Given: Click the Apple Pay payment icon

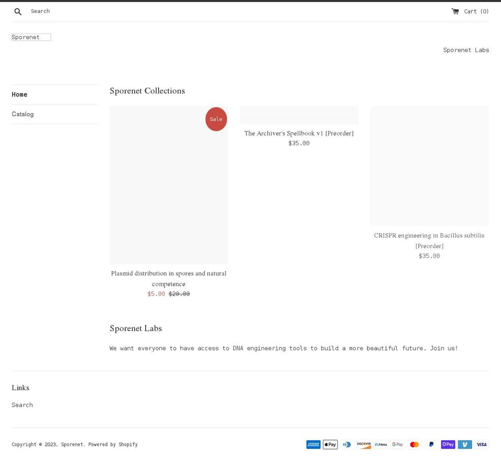Looking at the screenshot, I should point(330,444).
